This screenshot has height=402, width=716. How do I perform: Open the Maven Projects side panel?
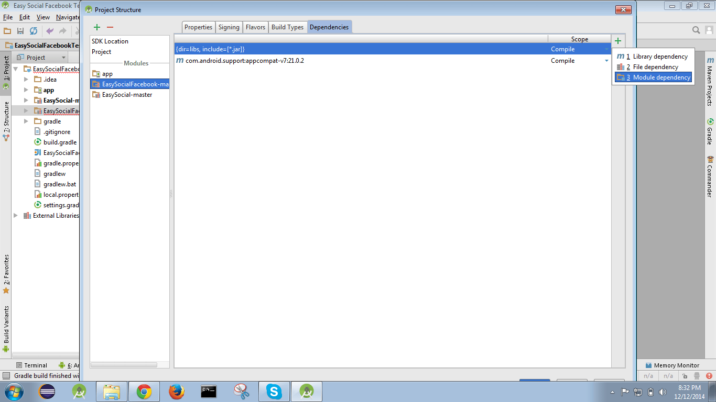(710, 82)
